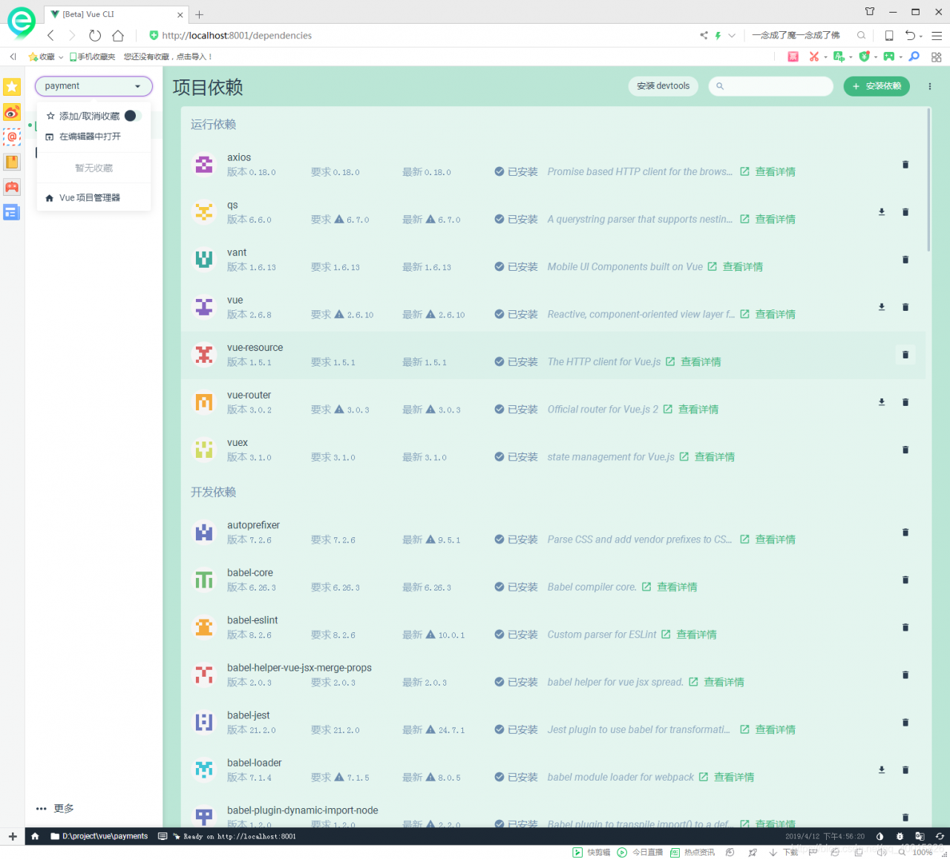The height and width of the screenshot is (860, 950).
Task: Select Vue 项目管理器 menu item
Action: coord(94,197)
